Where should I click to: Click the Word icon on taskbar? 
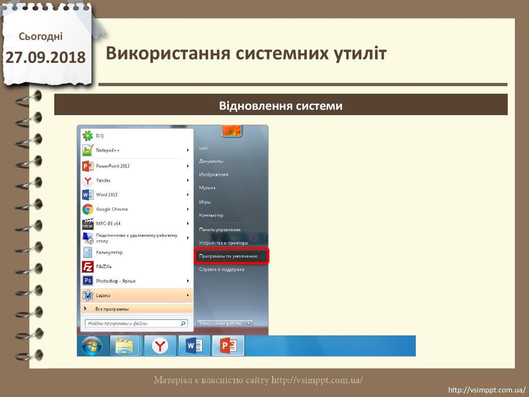(x=194, y=346)
